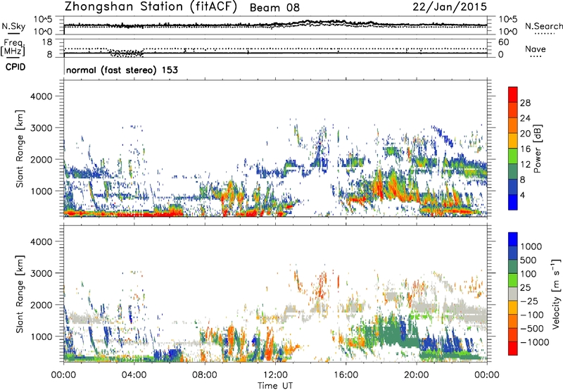The image size is (563, 390).
Task: Click the '20:00' time tick label
Action: coord(416,375)
